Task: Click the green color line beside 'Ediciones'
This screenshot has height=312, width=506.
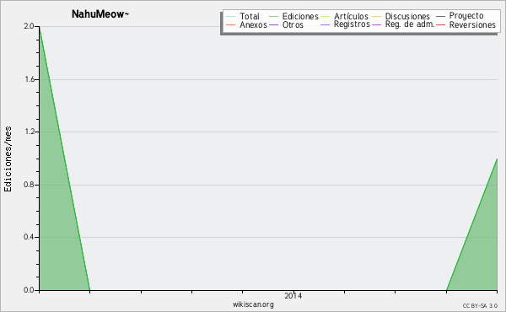Action: pos(273,17)
